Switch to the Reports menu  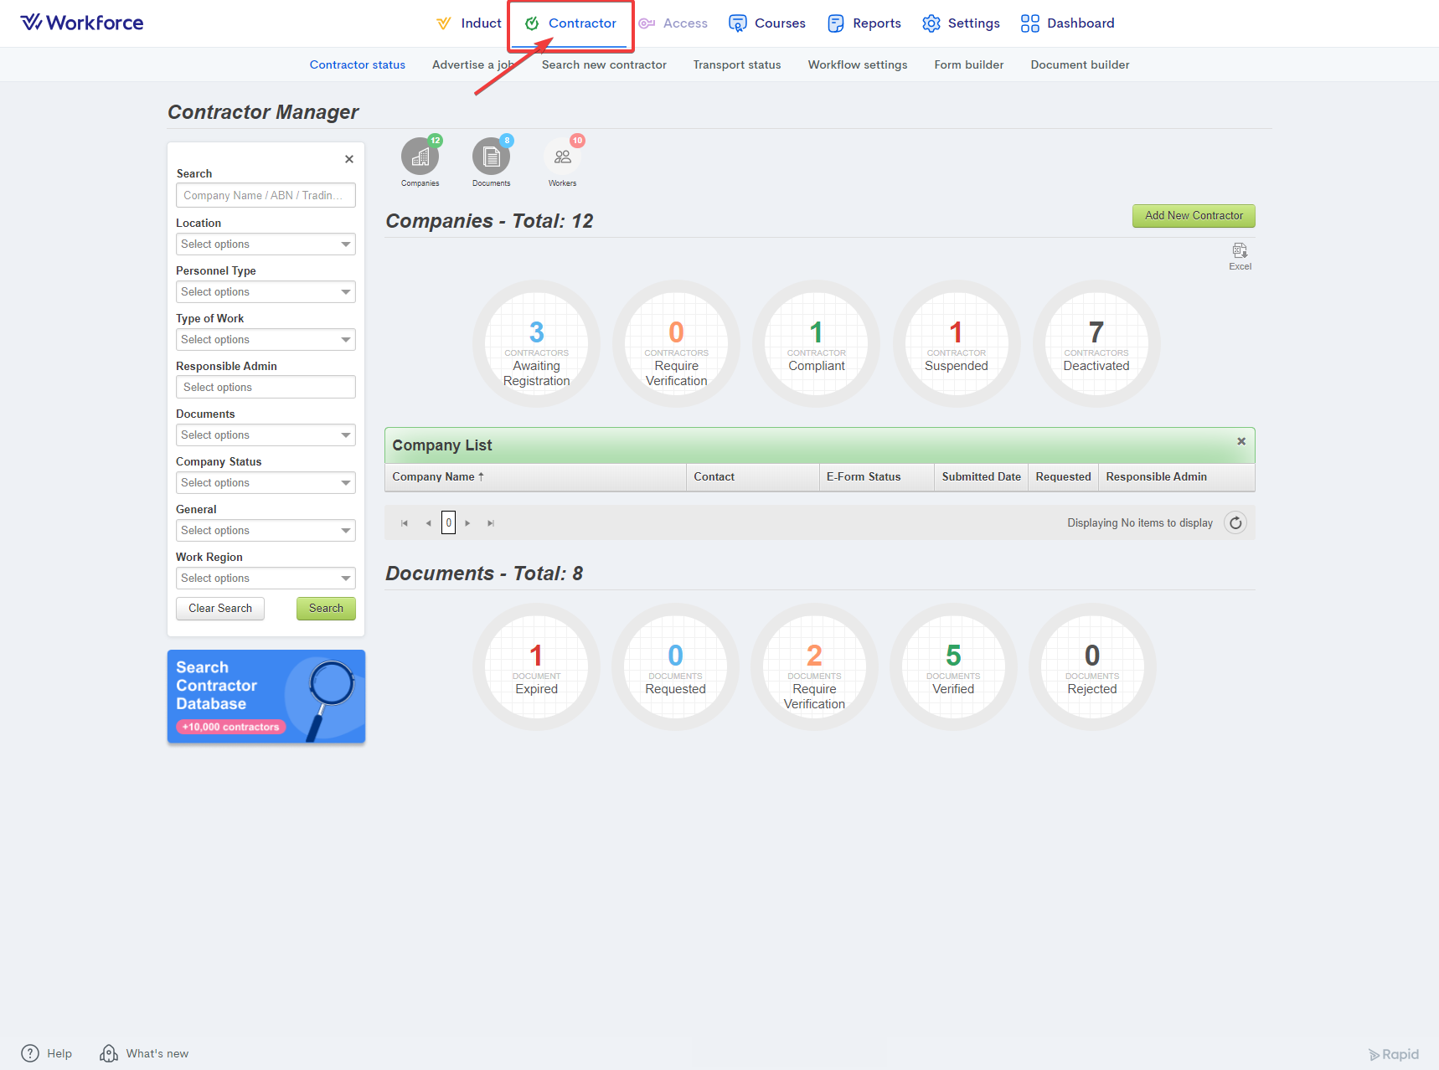pyautogui.click(x=864, y=23)
